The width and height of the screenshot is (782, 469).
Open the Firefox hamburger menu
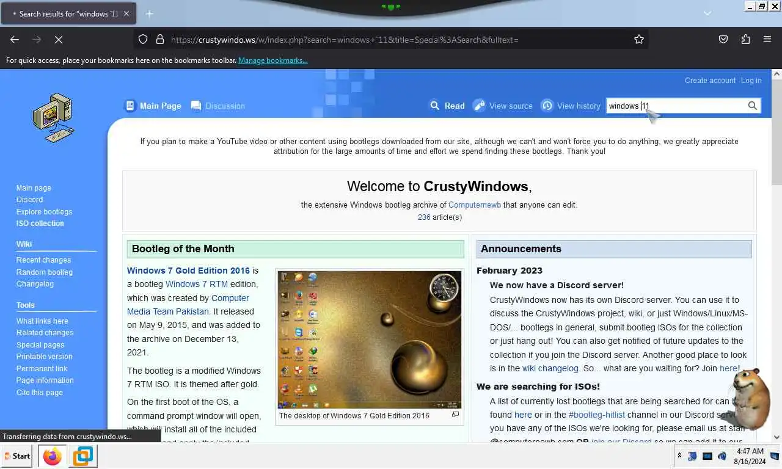tap(767, 39)
